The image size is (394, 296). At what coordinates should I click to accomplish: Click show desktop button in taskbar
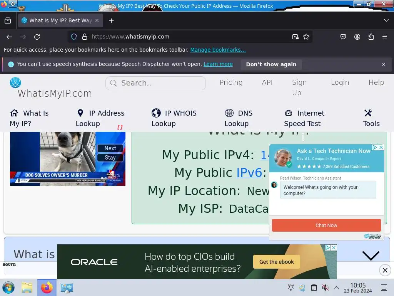[384, 288]
